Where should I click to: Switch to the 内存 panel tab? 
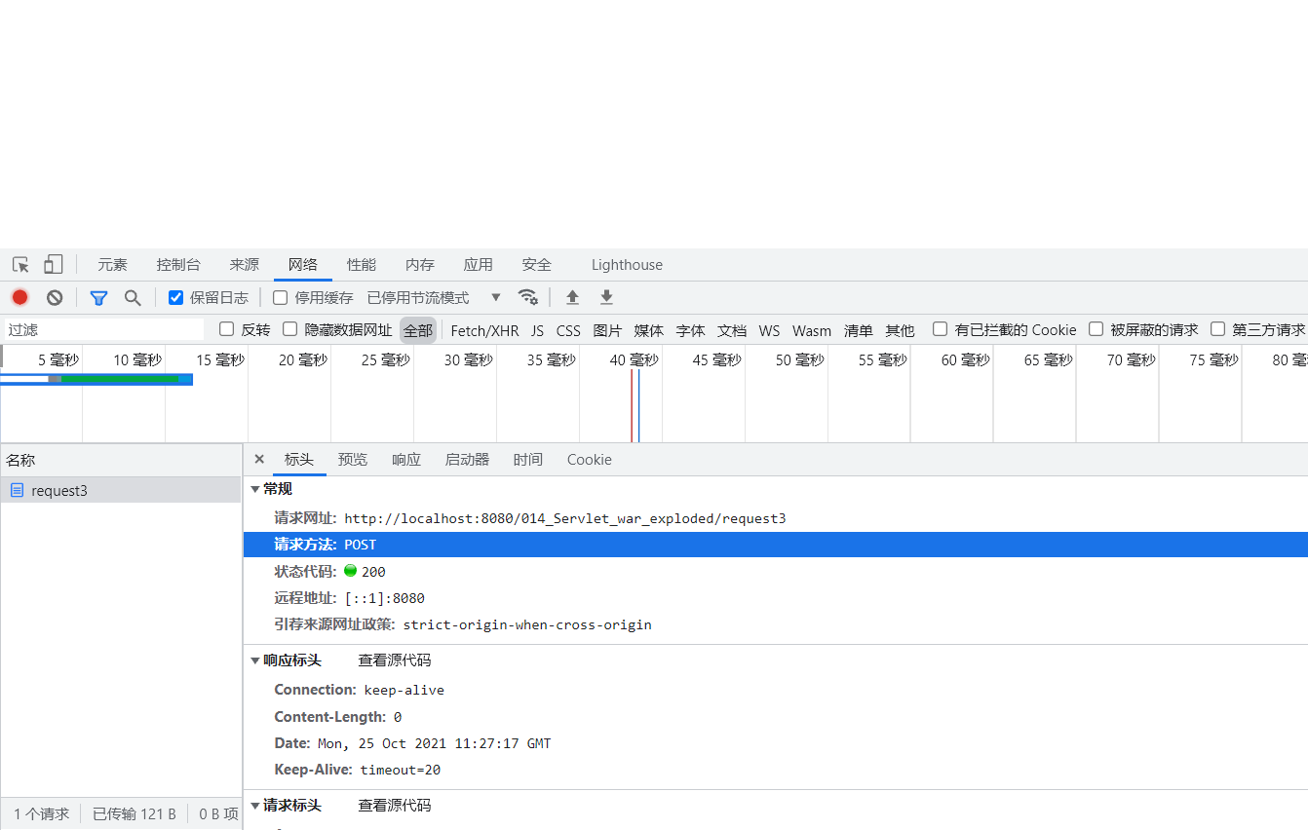[420, 265]
